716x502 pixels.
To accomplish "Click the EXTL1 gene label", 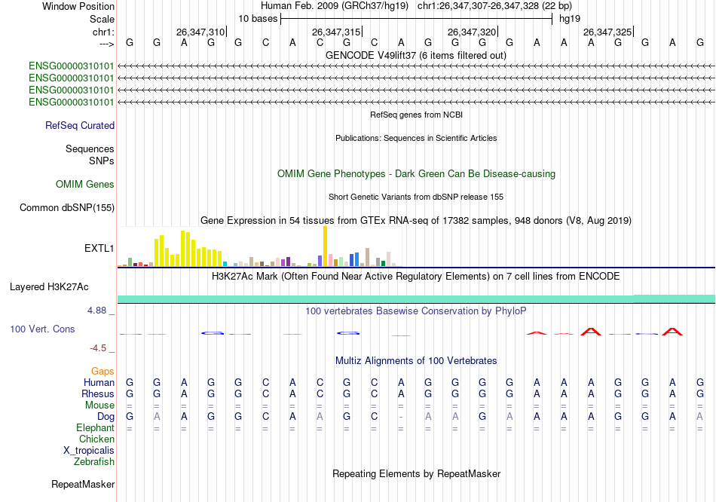I will (x=99, y=249).
